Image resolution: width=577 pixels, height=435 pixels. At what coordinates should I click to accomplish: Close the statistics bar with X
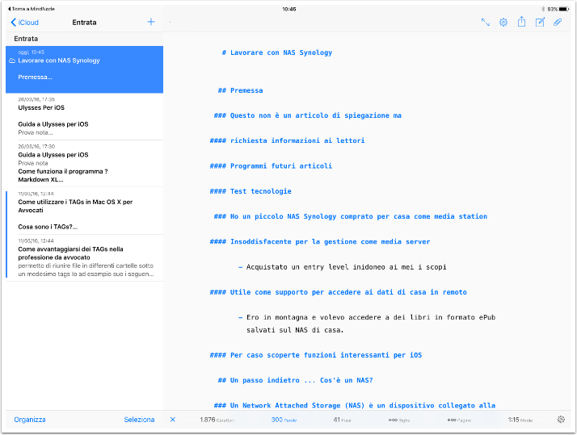click(173, 419)
